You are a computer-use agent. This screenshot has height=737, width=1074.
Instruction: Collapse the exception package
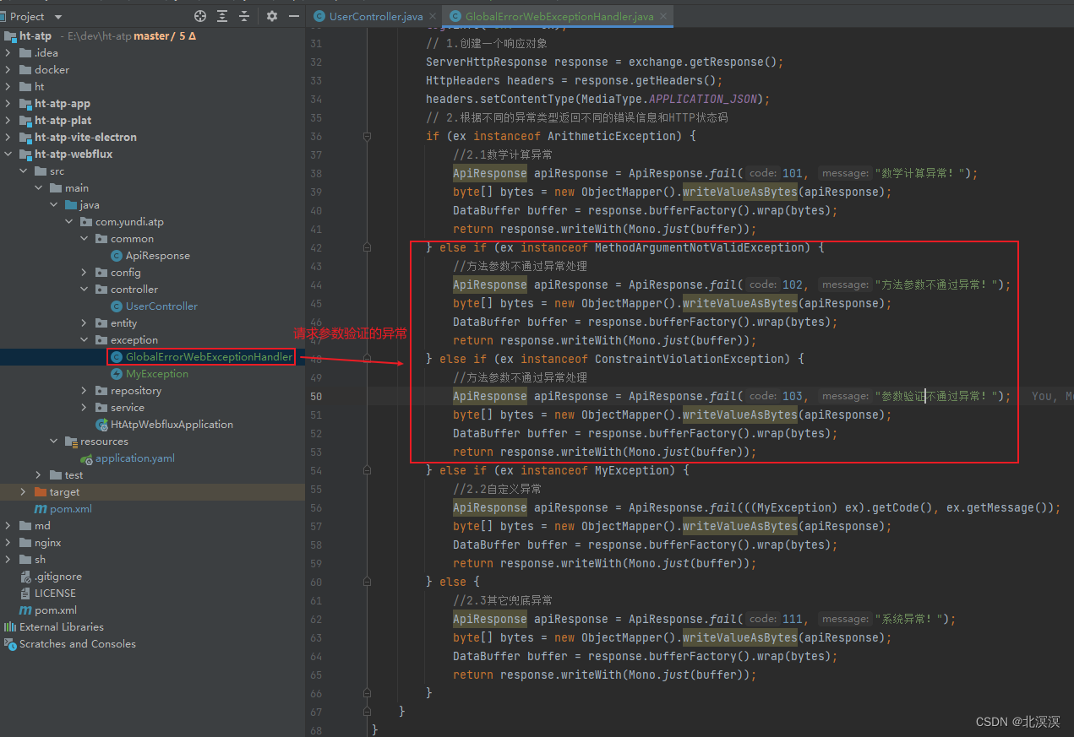click(x=84, y=340)
